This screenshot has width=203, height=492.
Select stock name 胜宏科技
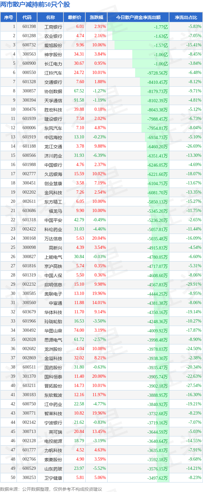(53, 110)
